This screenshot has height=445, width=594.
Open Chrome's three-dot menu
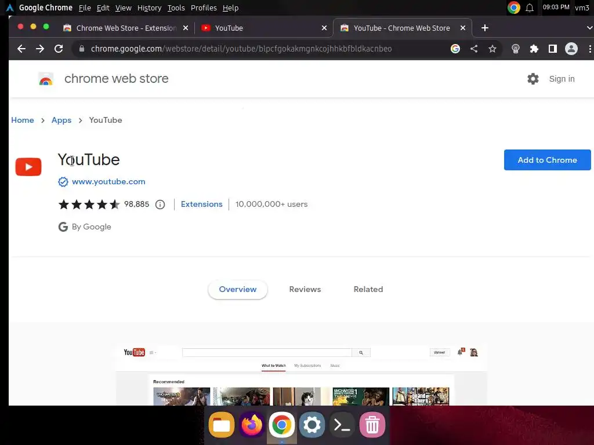tap(589, 49)
